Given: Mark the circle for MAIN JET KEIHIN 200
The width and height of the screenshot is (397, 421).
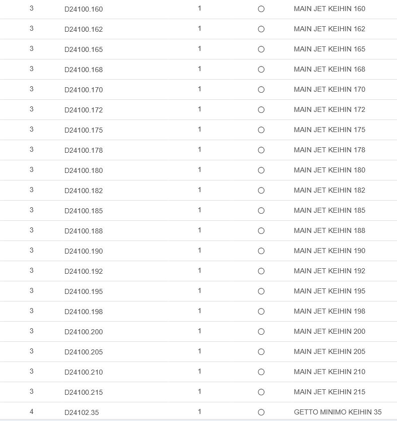Looking at the screenshot, I should click(261, 332).
